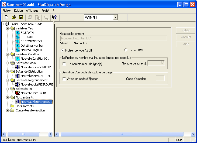Open the Fichier menu
197x143 pixels.
pos(6,11)
